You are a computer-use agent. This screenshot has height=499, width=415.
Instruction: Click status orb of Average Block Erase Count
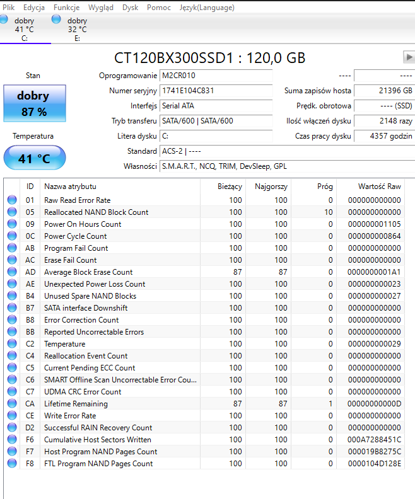pos(12,272)
